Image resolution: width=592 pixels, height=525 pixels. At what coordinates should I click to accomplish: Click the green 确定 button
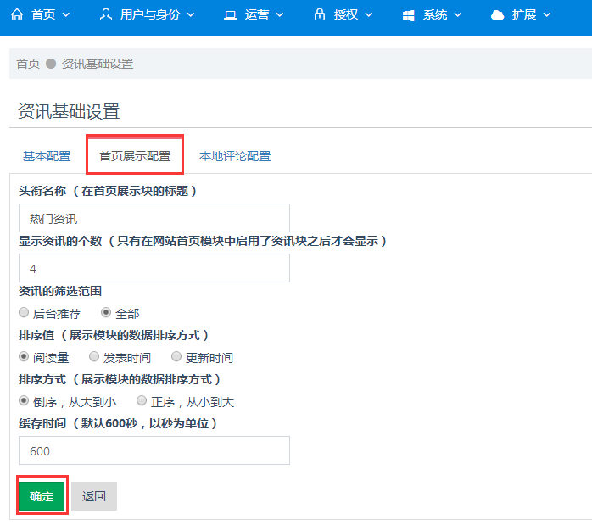tap(42, 496)
